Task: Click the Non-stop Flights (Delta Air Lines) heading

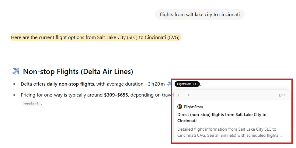Action: [78, 72]
